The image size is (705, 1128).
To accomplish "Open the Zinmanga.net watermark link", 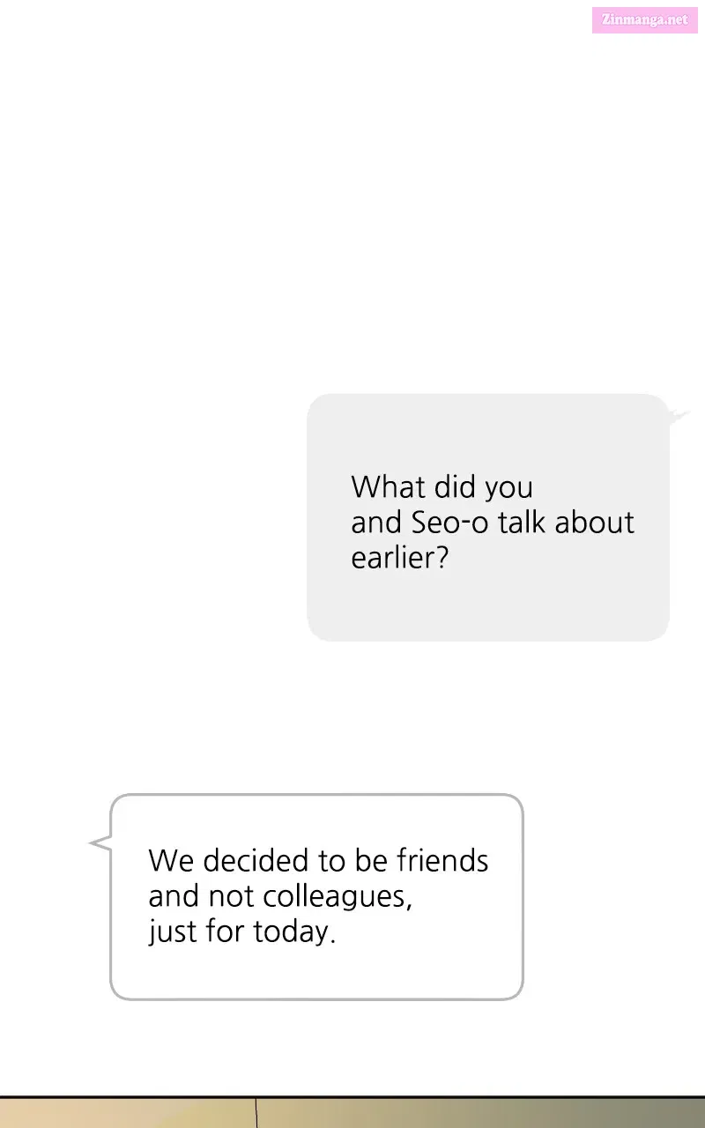I will (x=645, y=19).
